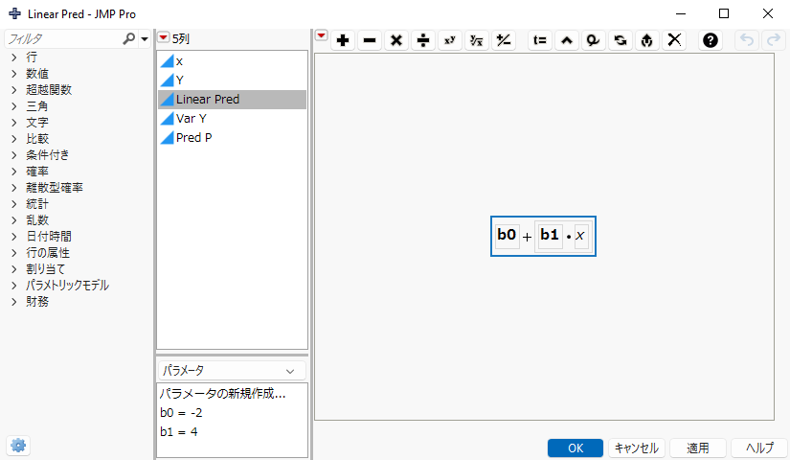
Task: Open the filter options dropdown arrow
Action: (145, 39)
